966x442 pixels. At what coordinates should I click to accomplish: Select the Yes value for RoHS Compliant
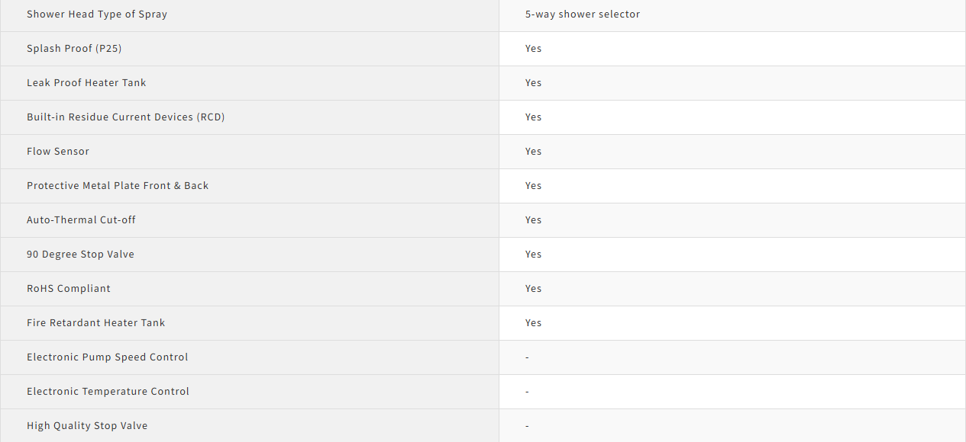(533, 289)
